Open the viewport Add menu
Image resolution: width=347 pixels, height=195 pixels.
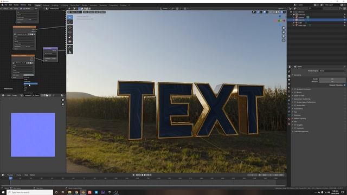[97, 12]
